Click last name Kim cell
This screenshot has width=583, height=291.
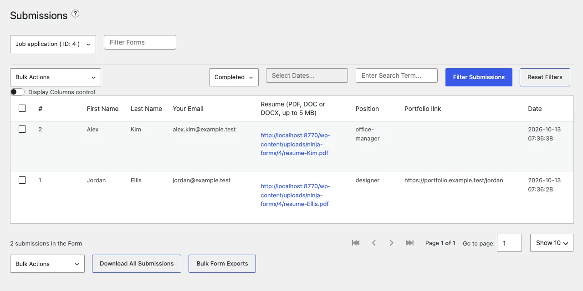point(136,130)
